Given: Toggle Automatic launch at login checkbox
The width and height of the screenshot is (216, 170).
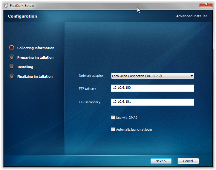Looking at the screenshot, I should [x=113, y=130].
